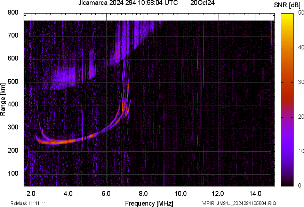304x207 pixels.
Task: Click the range tick label '200'
Action: pos(13,150)
